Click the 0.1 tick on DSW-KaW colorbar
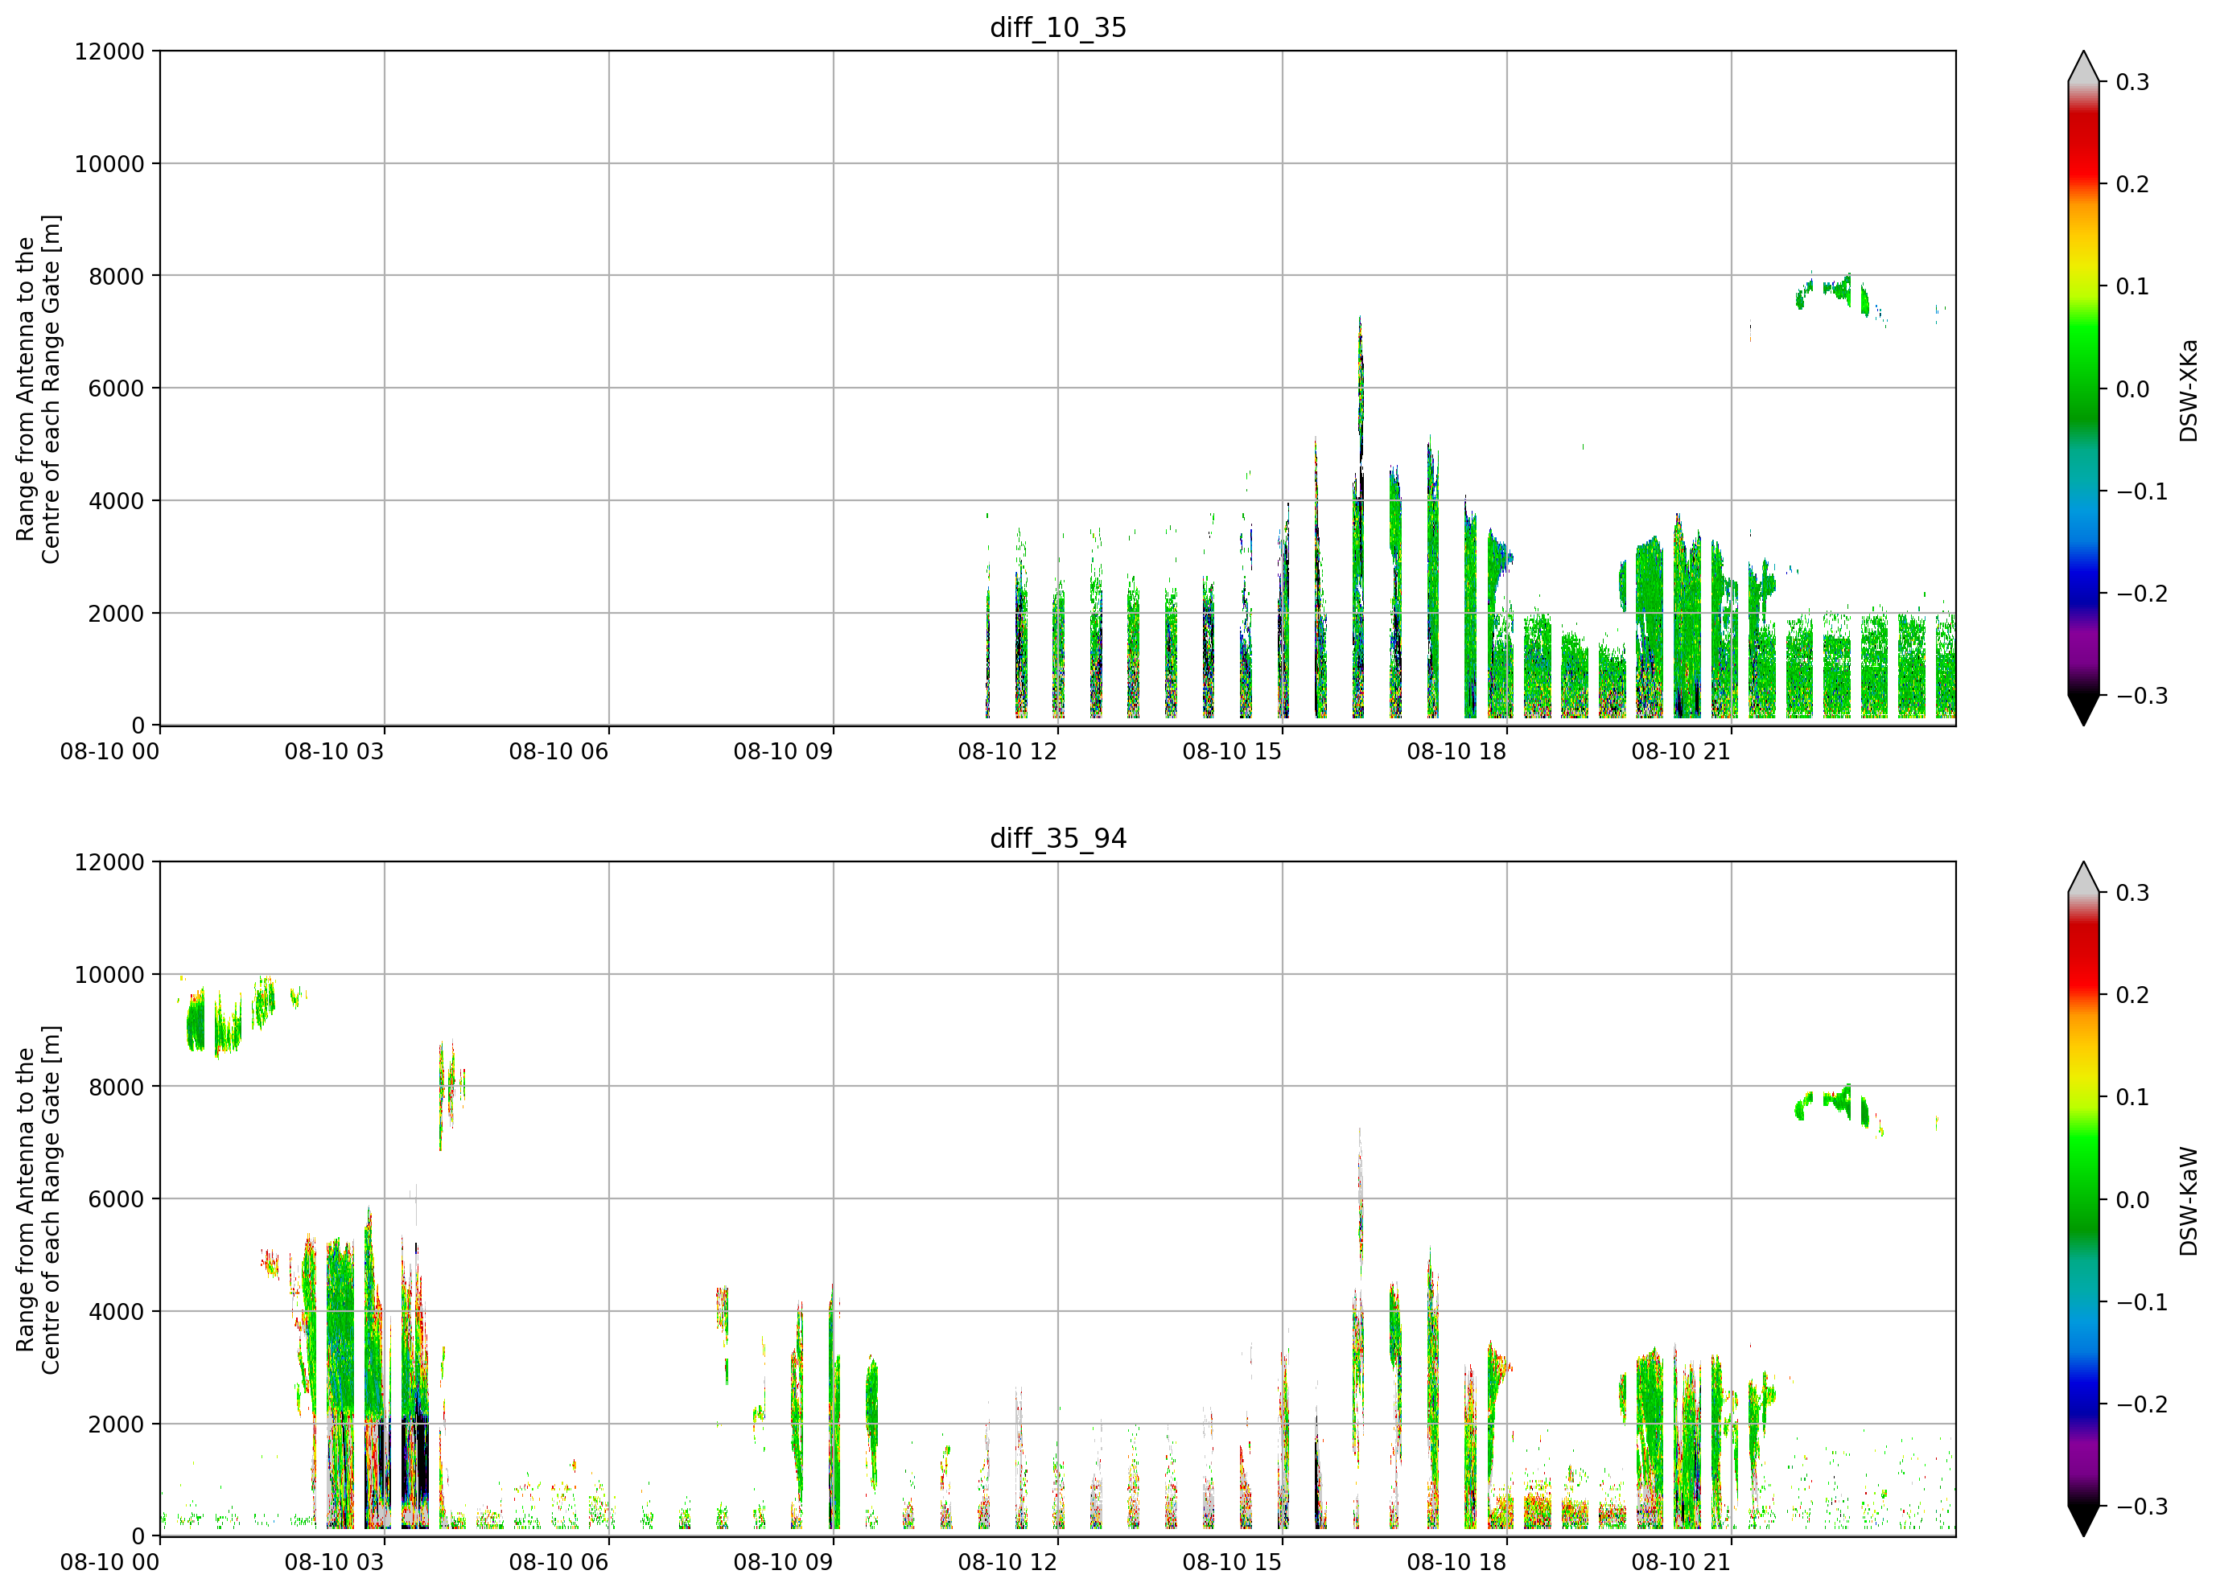Viewport: 2216px width, 1591px height. pyautogui.click(x=2132, y=1097)
